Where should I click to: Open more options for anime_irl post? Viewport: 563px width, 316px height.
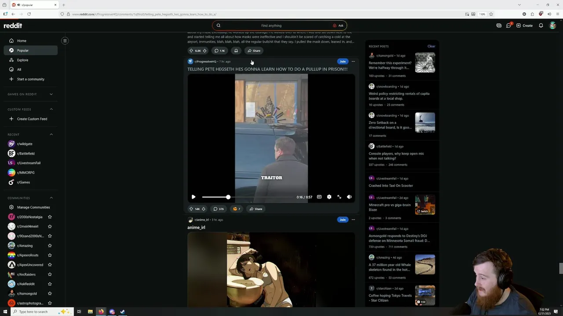coord(353,219)
